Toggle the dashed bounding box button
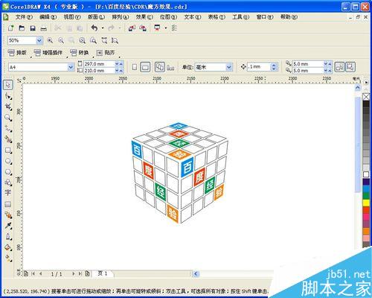Viewport: 372px width, 298px height. tap(350, 67)
